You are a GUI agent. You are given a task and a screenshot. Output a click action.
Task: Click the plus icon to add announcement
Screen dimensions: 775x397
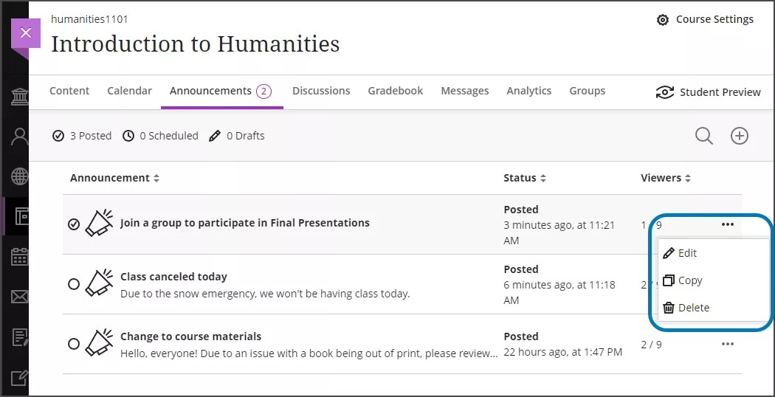(x=739, y=136)
